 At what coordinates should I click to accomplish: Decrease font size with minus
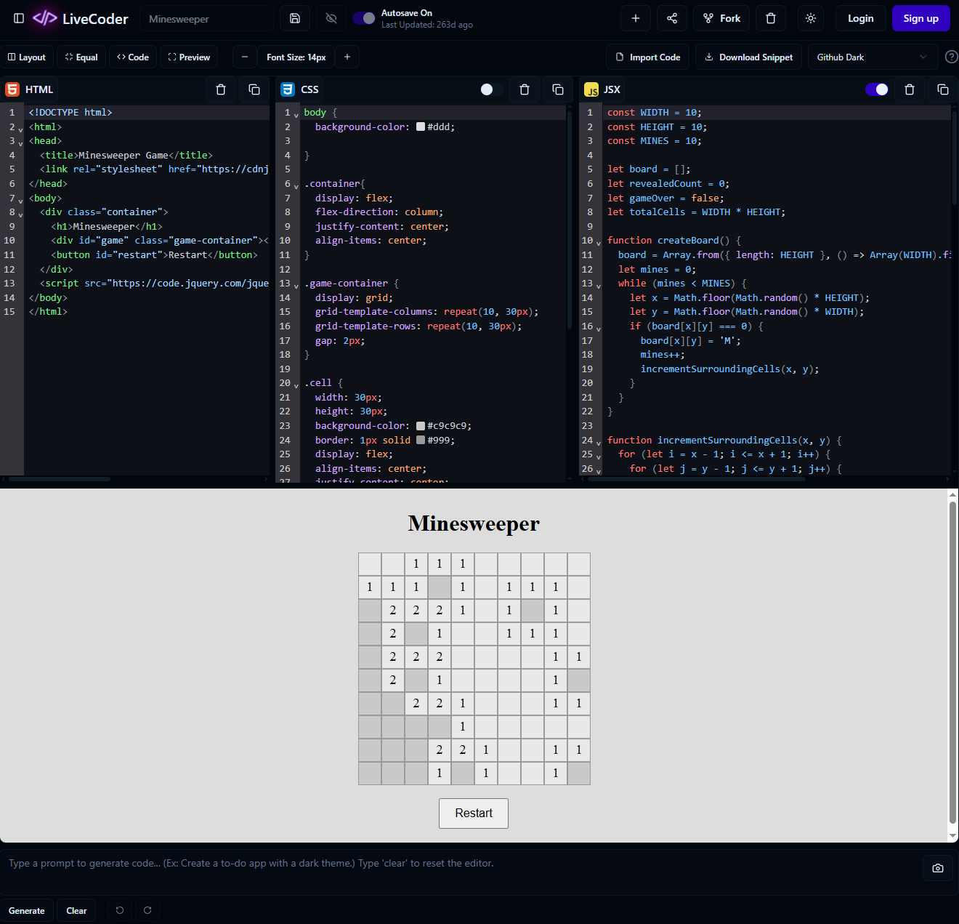click(x=245, y=57)
